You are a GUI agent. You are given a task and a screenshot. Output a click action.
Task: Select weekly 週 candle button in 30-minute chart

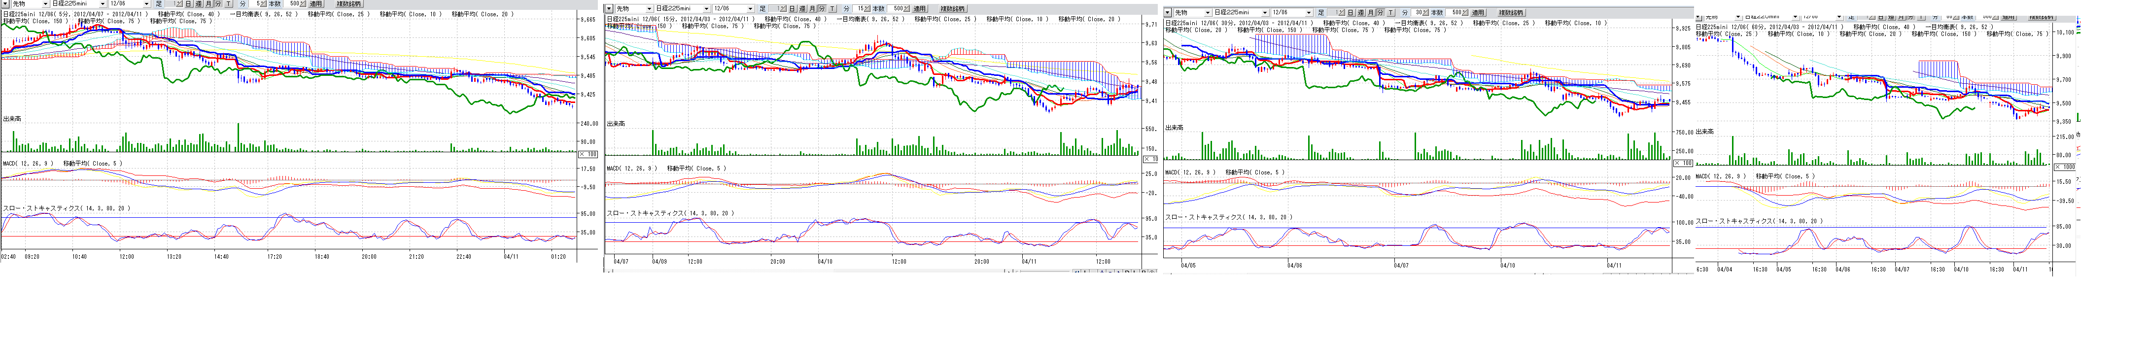point(1361,13)
